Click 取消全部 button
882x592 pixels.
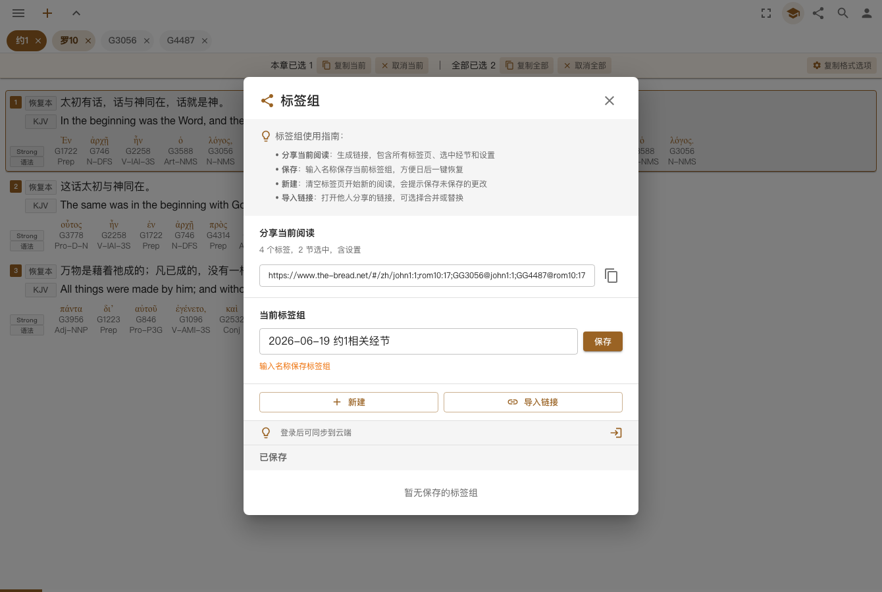pos(584,66)
